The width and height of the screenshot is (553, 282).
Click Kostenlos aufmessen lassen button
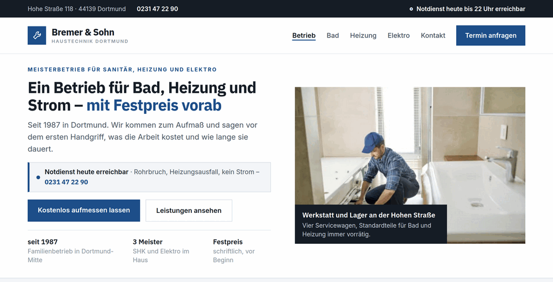point(84,211)
